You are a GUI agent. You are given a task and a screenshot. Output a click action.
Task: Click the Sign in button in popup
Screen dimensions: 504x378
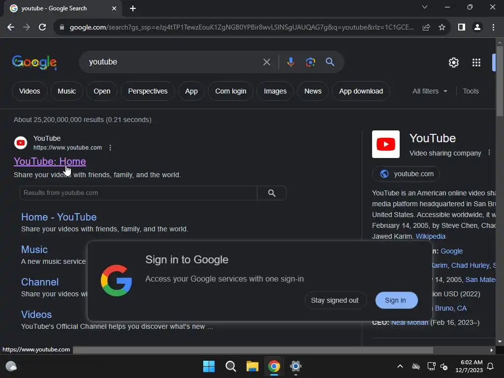click(396, 300)
